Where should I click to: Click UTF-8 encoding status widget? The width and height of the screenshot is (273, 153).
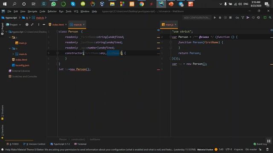click(x=229, y=149)
